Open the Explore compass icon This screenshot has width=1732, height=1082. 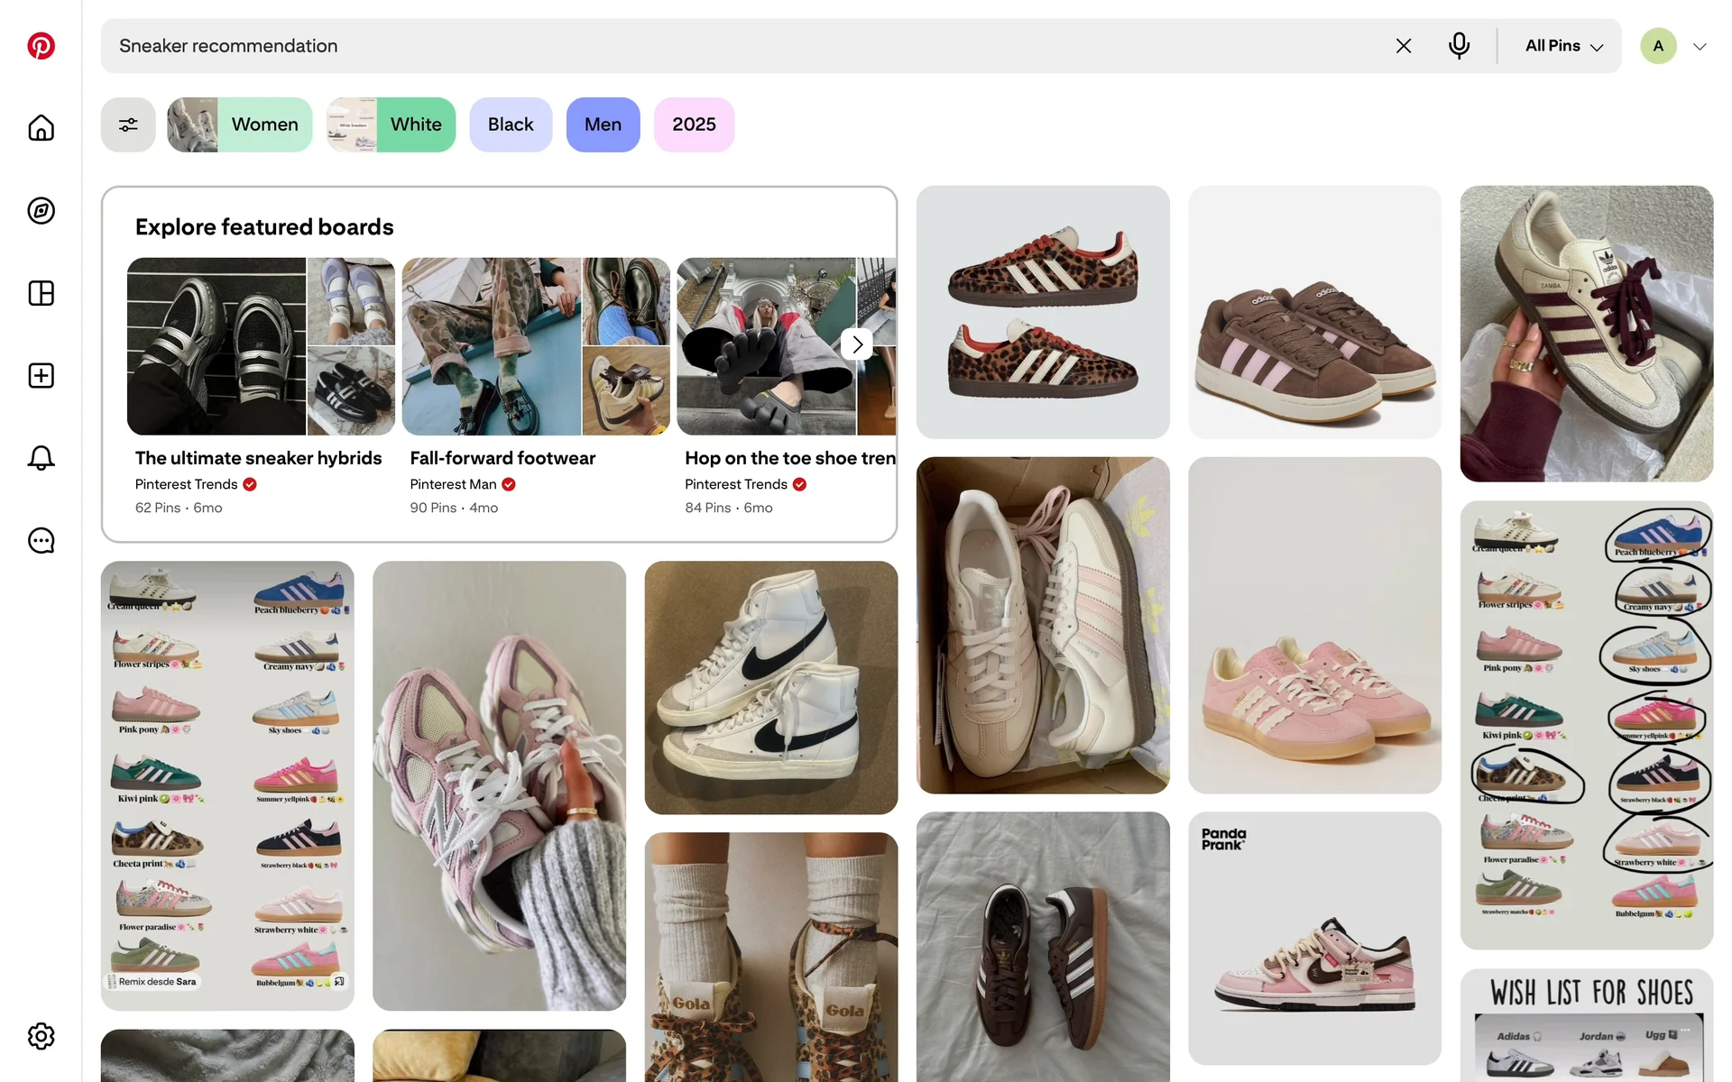coord(41,211)
